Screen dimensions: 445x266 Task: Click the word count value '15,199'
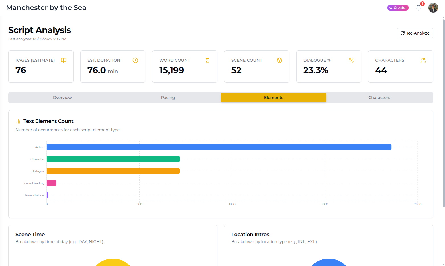pos(172,70)
